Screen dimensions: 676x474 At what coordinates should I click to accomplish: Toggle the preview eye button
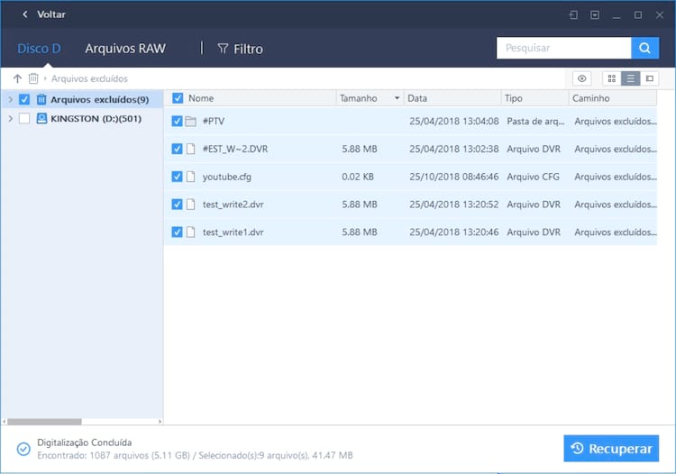pos(581,78)
